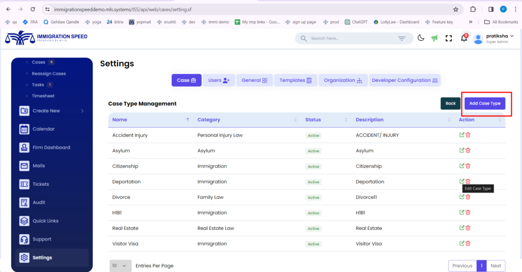Switch to the General settings tab
Screen dimensions: 522x272
(x=254, y=80)
